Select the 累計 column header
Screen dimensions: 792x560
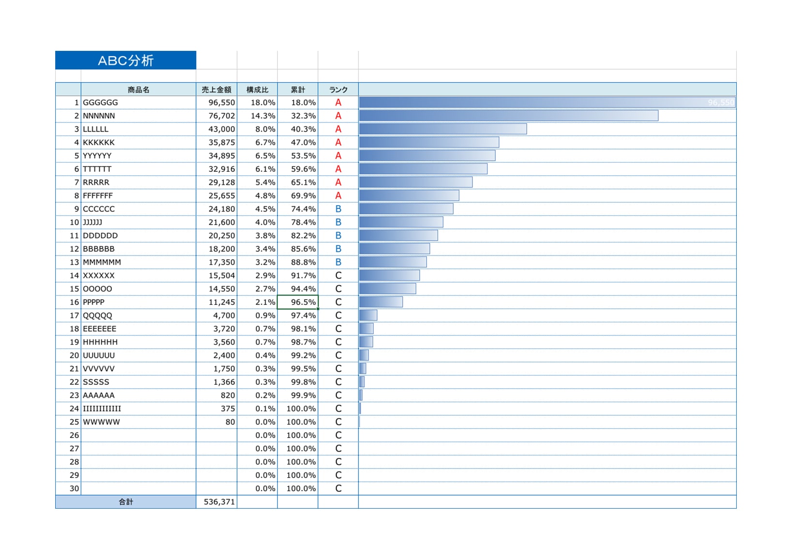(298, 90)
